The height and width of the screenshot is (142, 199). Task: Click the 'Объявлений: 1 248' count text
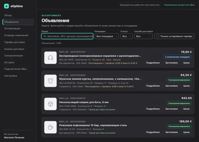pos(51,43)
